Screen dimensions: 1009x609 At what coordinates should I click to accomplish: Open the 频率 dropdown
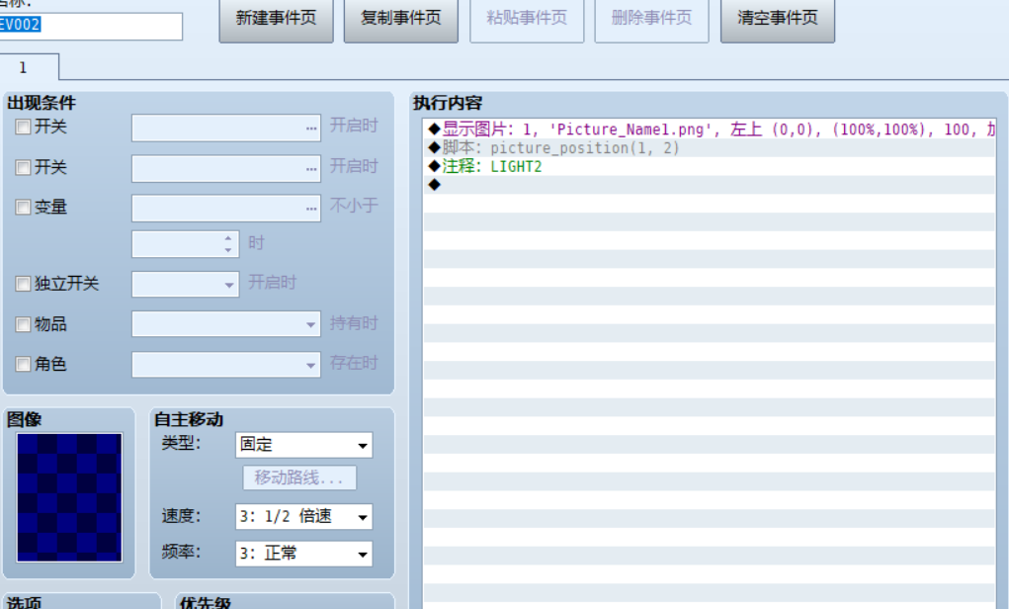click(303, 554)
